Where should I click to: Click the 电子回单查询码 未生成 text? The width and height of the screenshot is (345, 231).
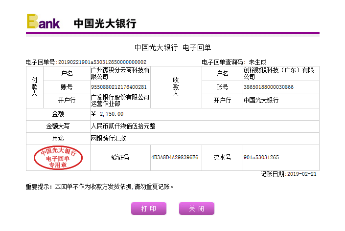click(234, 62)
